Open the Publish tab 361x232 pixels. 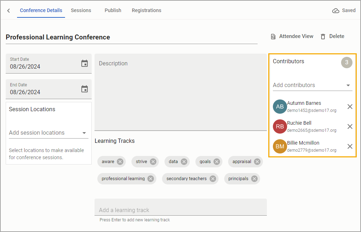tap(113, 10)
